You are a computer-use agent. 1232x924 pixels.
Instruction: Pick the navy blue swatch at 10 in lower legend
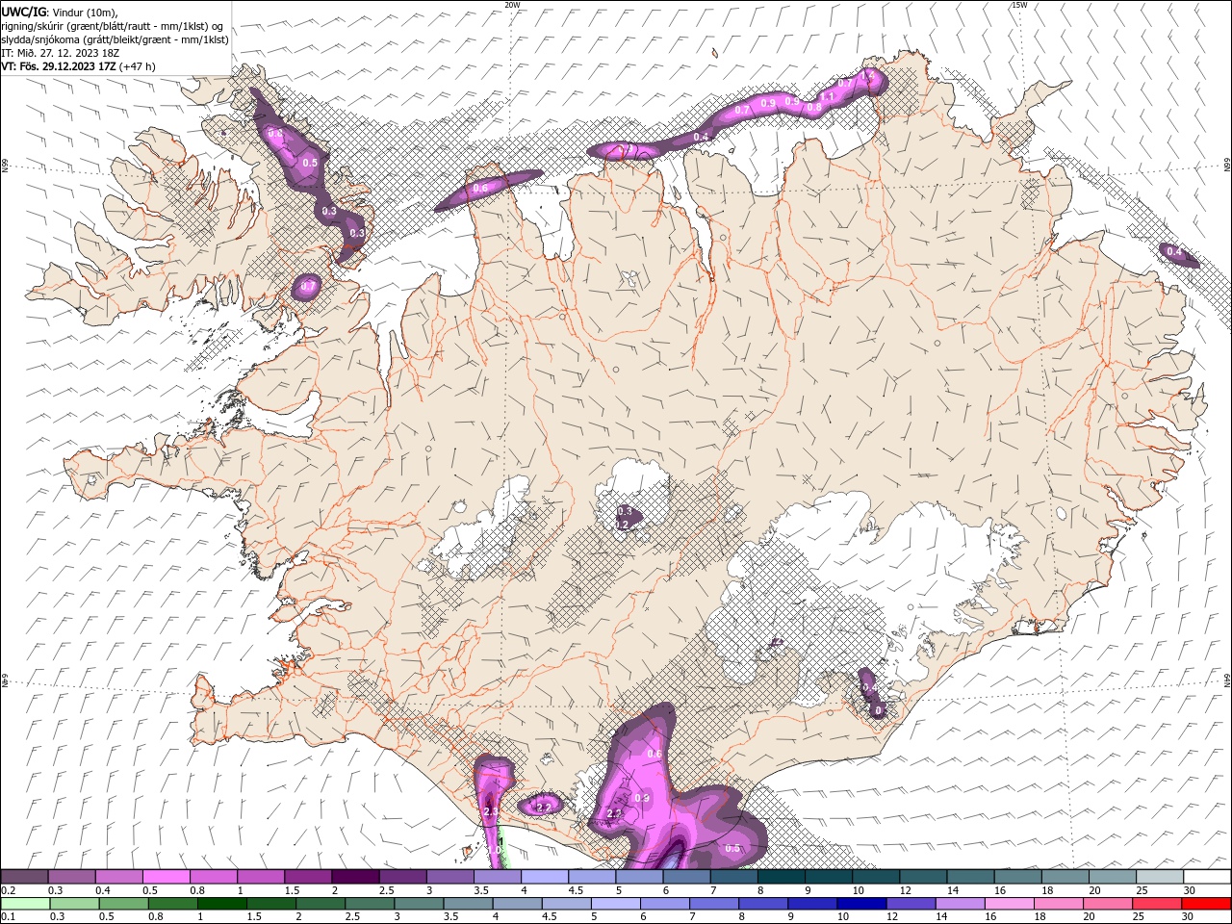point(860,904)
